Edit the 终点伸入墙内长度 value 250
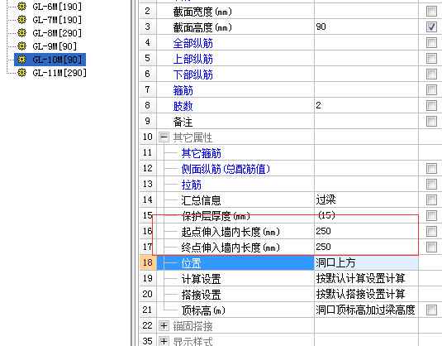Screen dimensions: 442x346 tap(366, 247)
